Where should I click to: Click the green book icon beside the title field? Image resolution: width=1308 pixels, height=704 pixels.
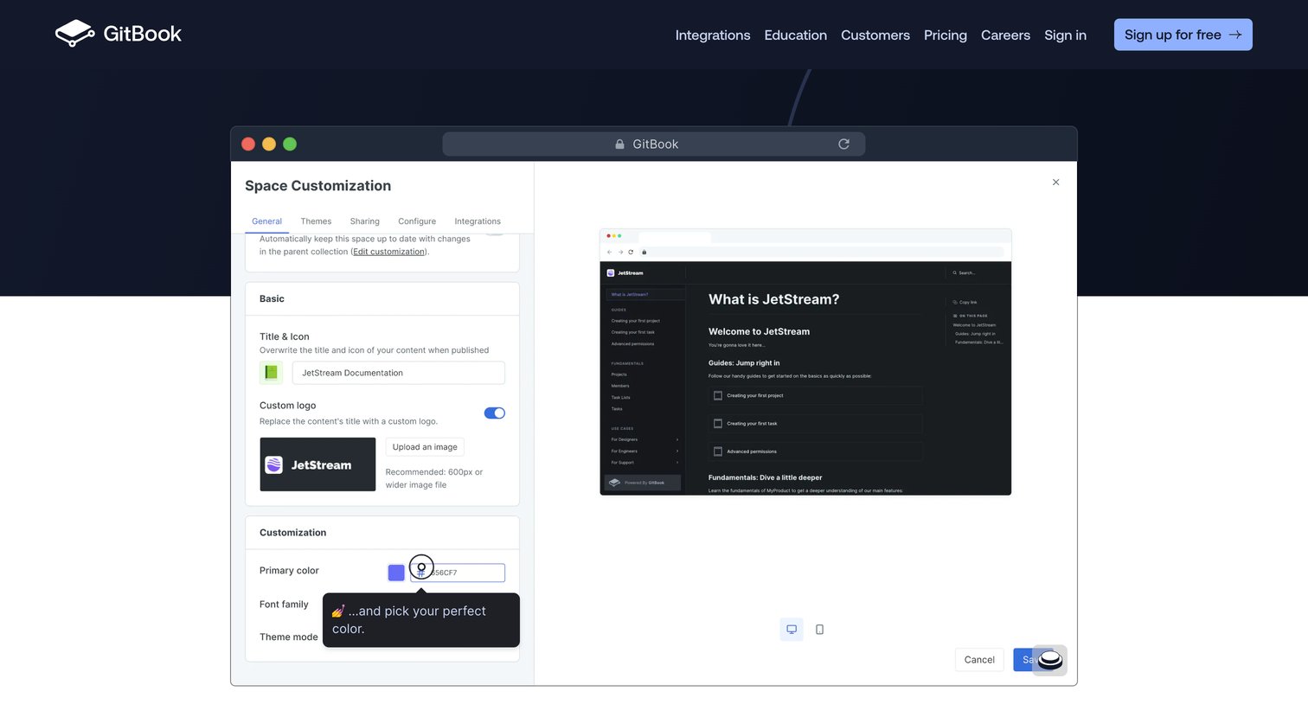(271, 373)
